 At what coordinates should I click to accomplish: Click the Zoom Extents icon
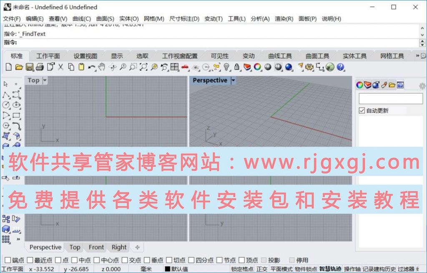pos(143,67)
